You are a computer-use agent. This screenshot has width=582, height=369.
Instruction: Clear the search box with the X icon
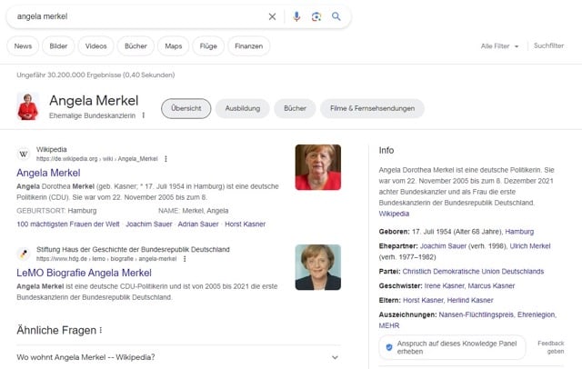272,16
